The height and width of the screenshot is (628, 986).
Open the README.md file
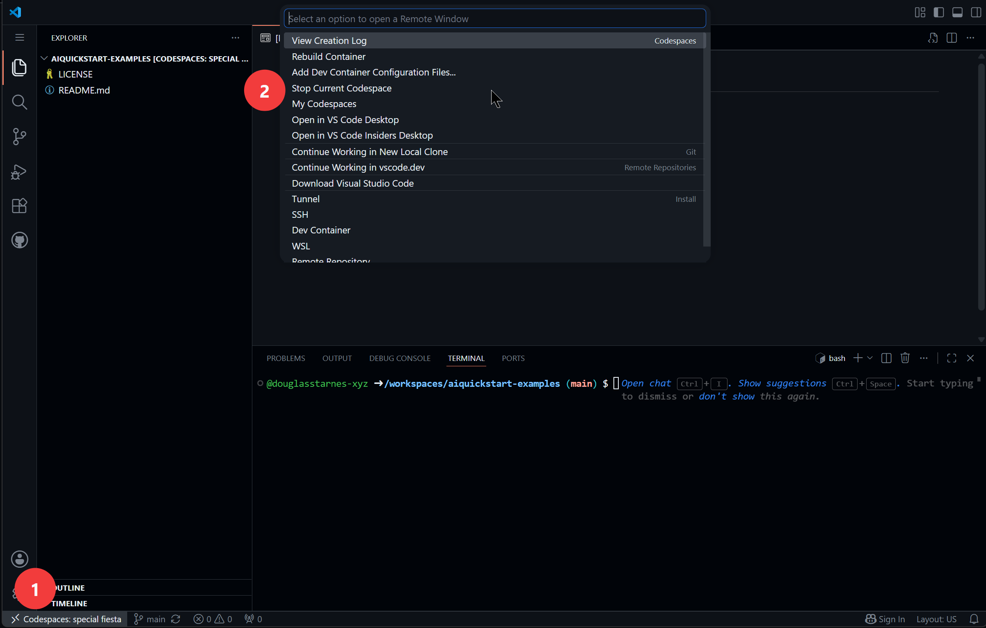[145, 90]
